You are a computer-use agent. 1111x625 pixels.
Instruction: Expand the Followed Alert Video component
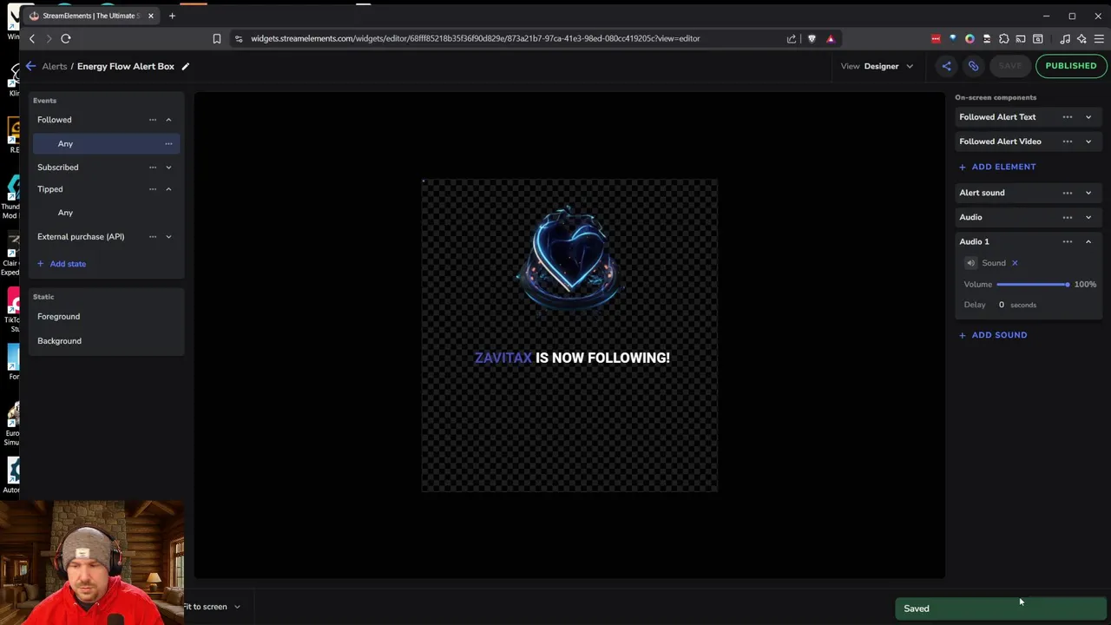(x=1088, y=141)
